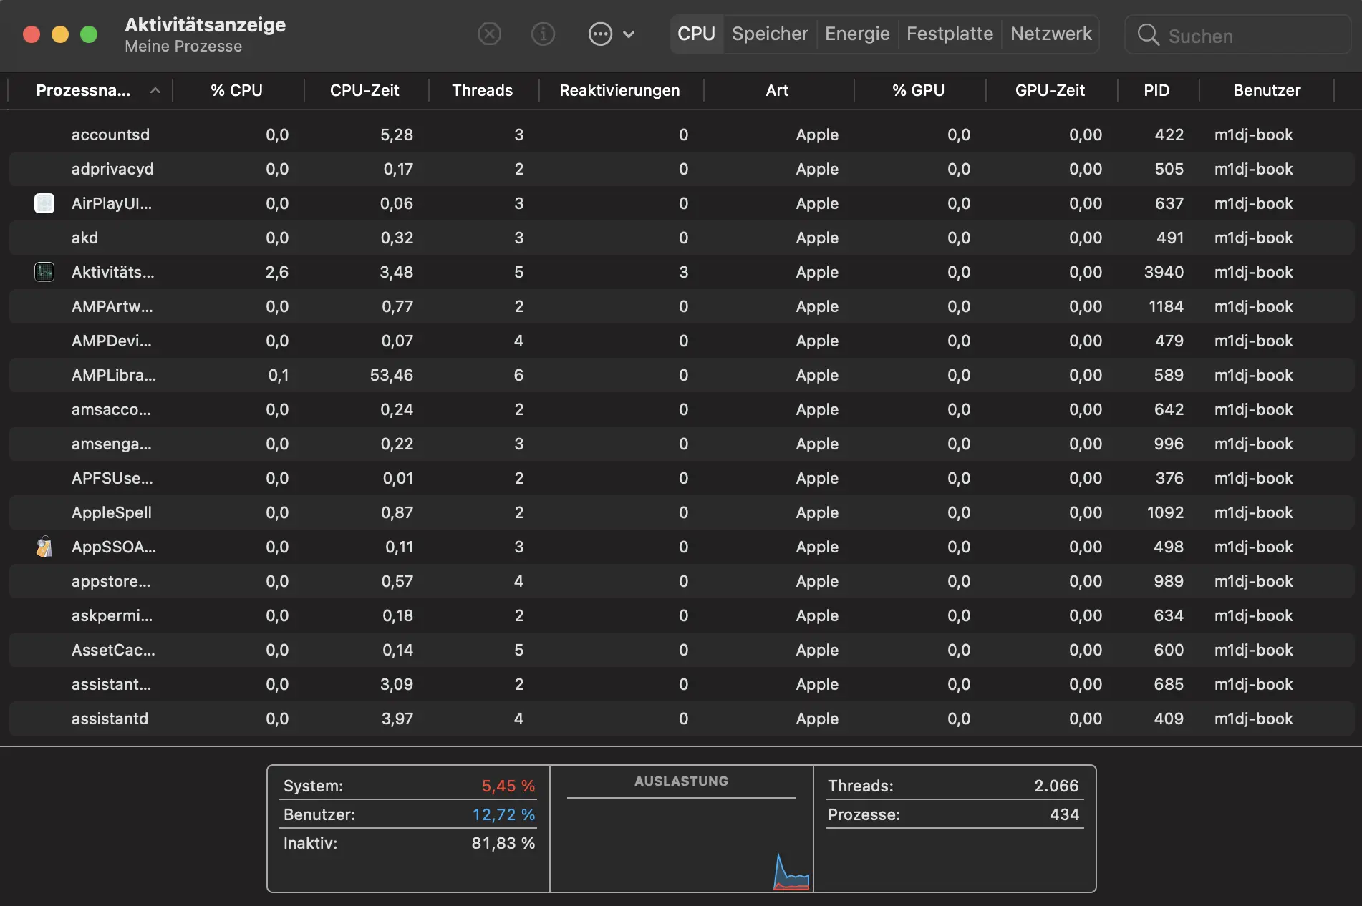The width and height of the screenshot is (1362, 906).
Task: Click the magnifying glass search icon
Action: pos(1148,34)
